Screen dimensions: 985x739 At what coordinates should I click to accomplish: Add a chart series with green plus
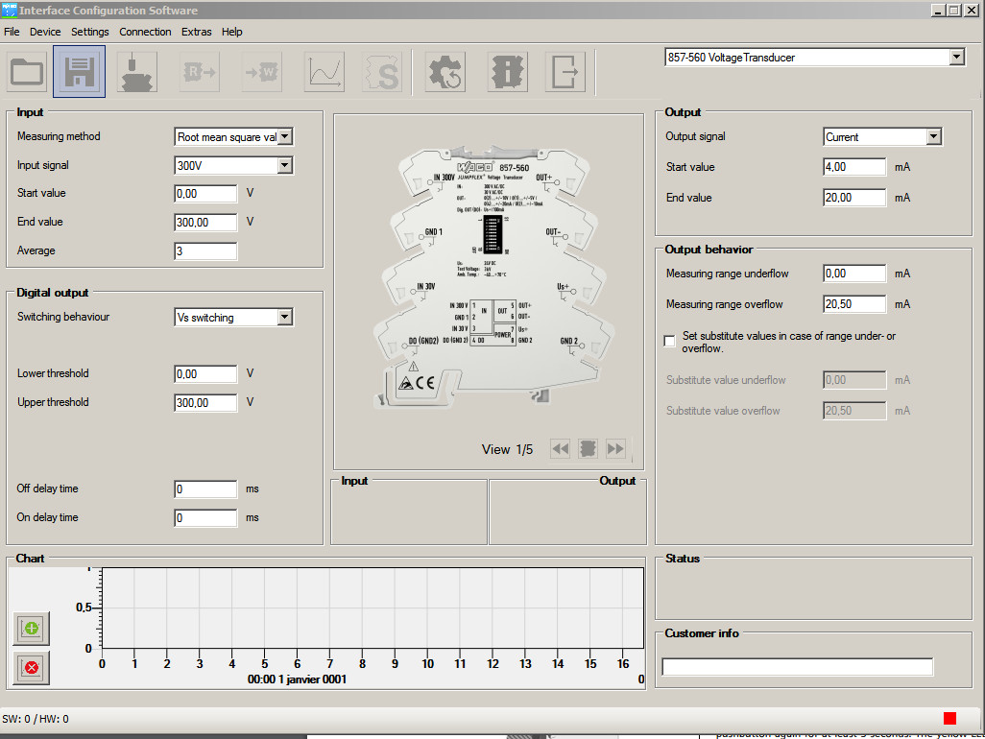tap(31, 629)
